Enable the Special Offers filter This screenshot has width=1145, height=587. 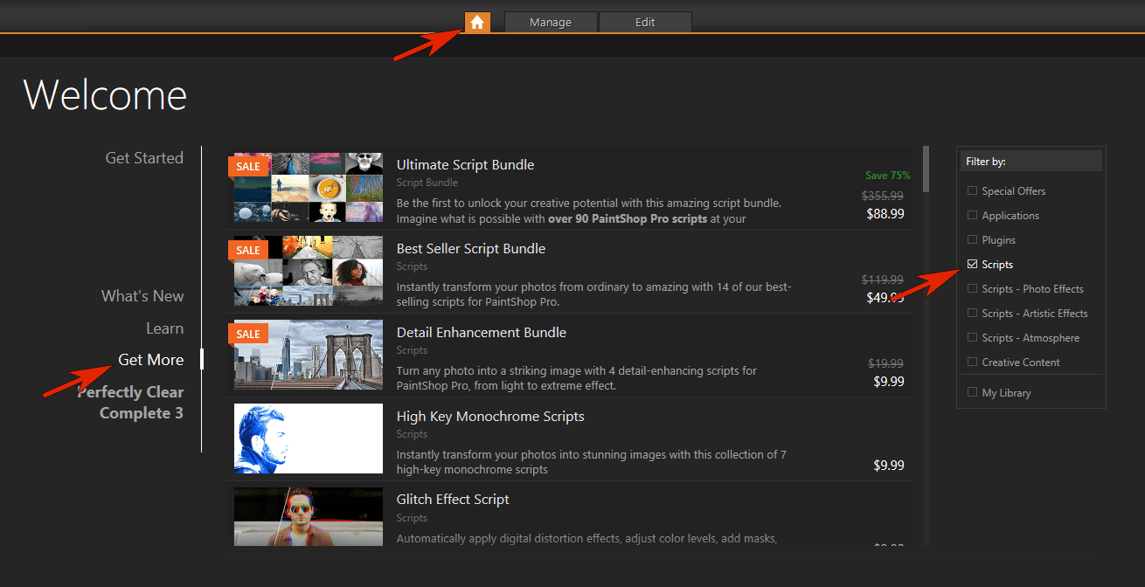tap(973, 190)
